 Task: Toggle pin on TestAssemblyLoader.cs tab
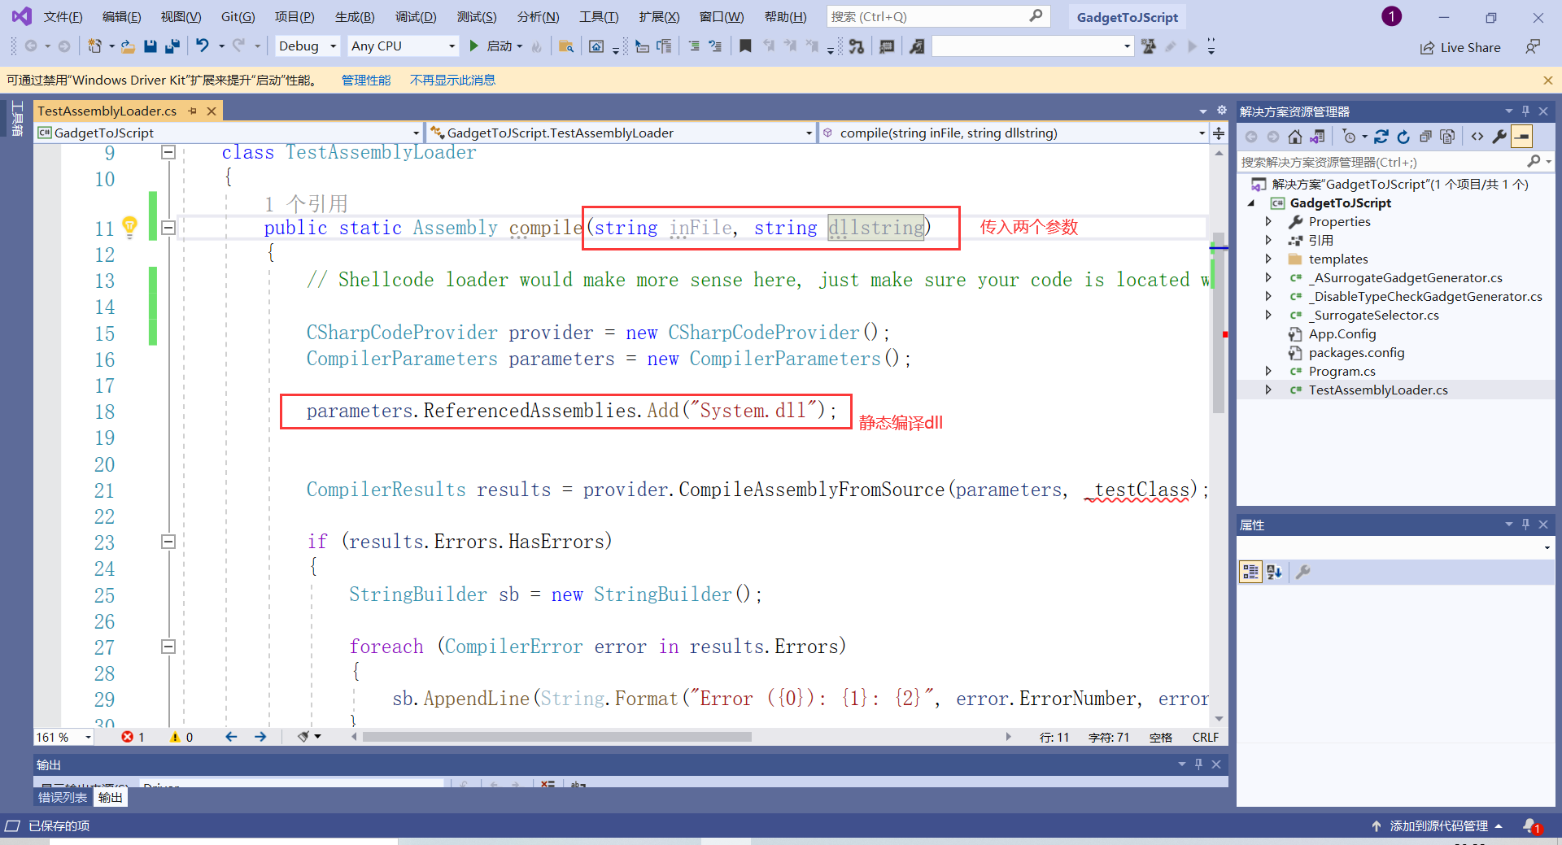193,111
